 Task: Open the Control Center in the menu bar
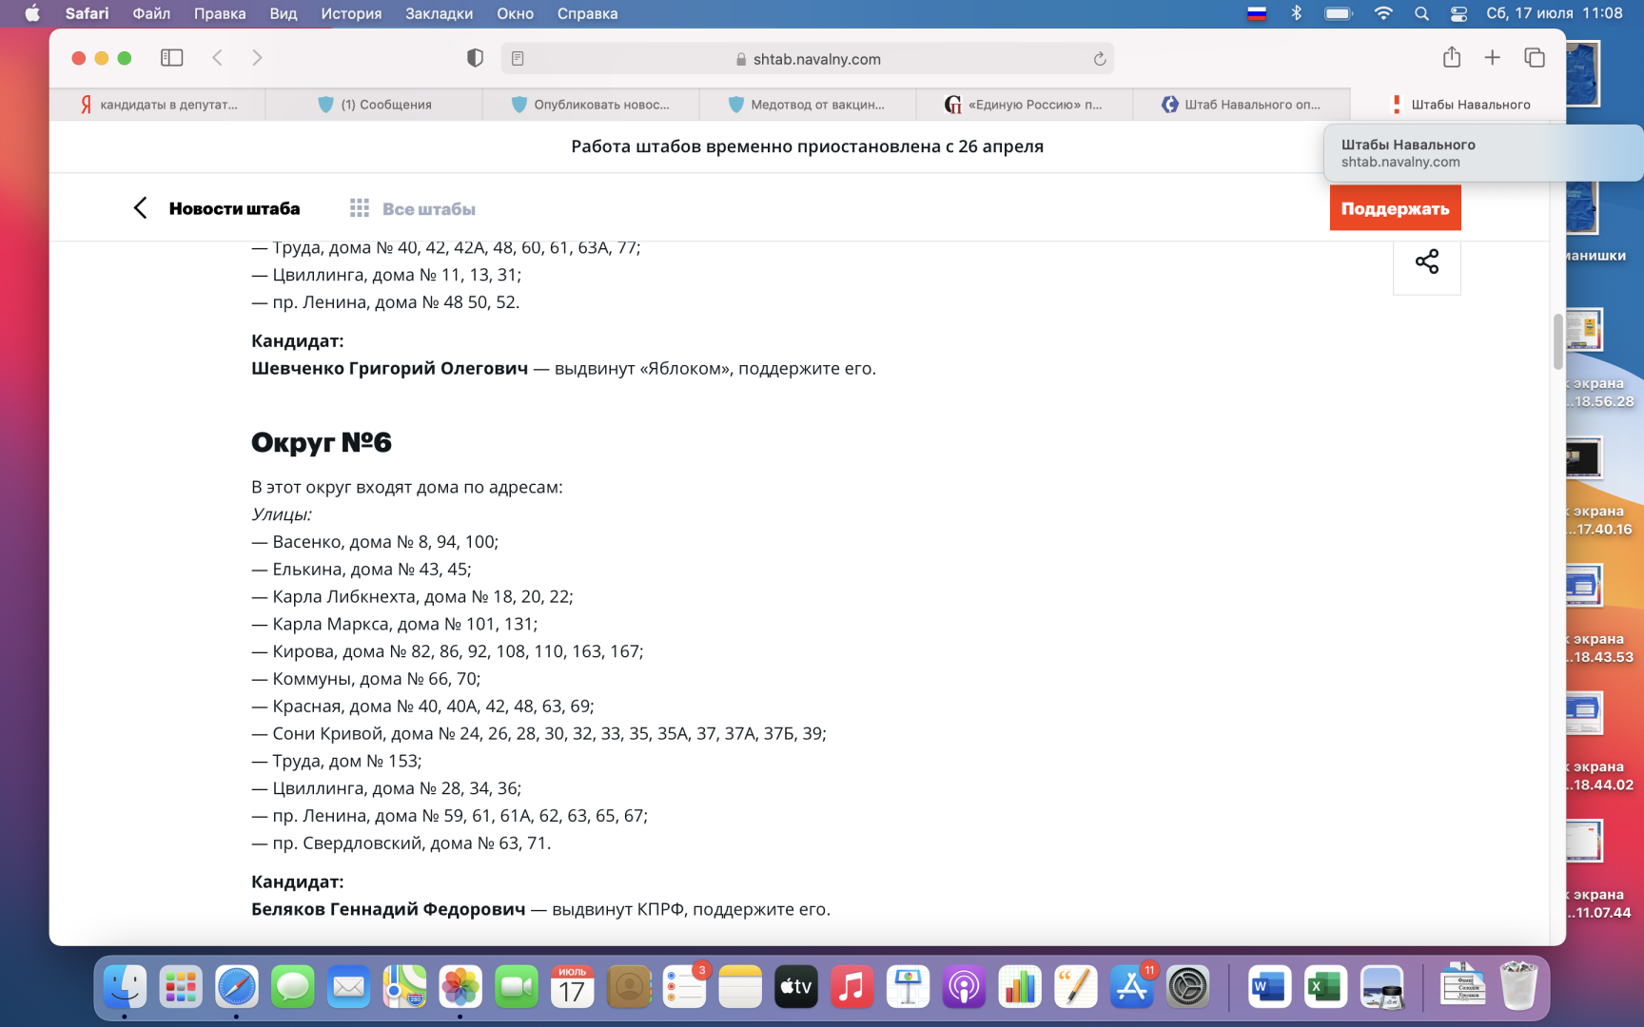1458,13
